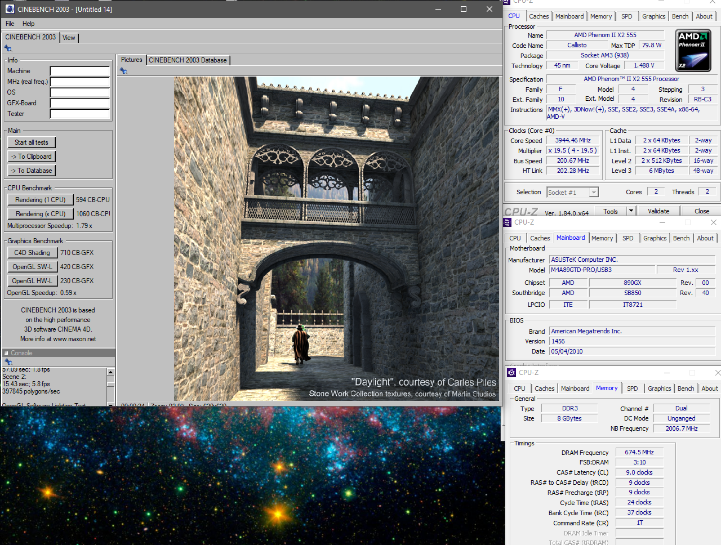Click the small square icon beside Console title
Viewport: 721px width, 545px height.
click(6, 353)
